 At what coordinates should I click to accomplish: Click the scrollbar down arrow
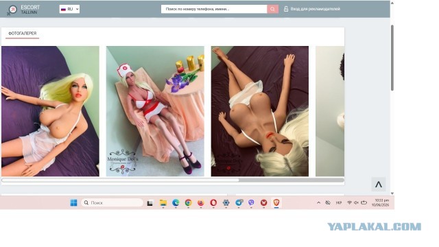(392, 193)
